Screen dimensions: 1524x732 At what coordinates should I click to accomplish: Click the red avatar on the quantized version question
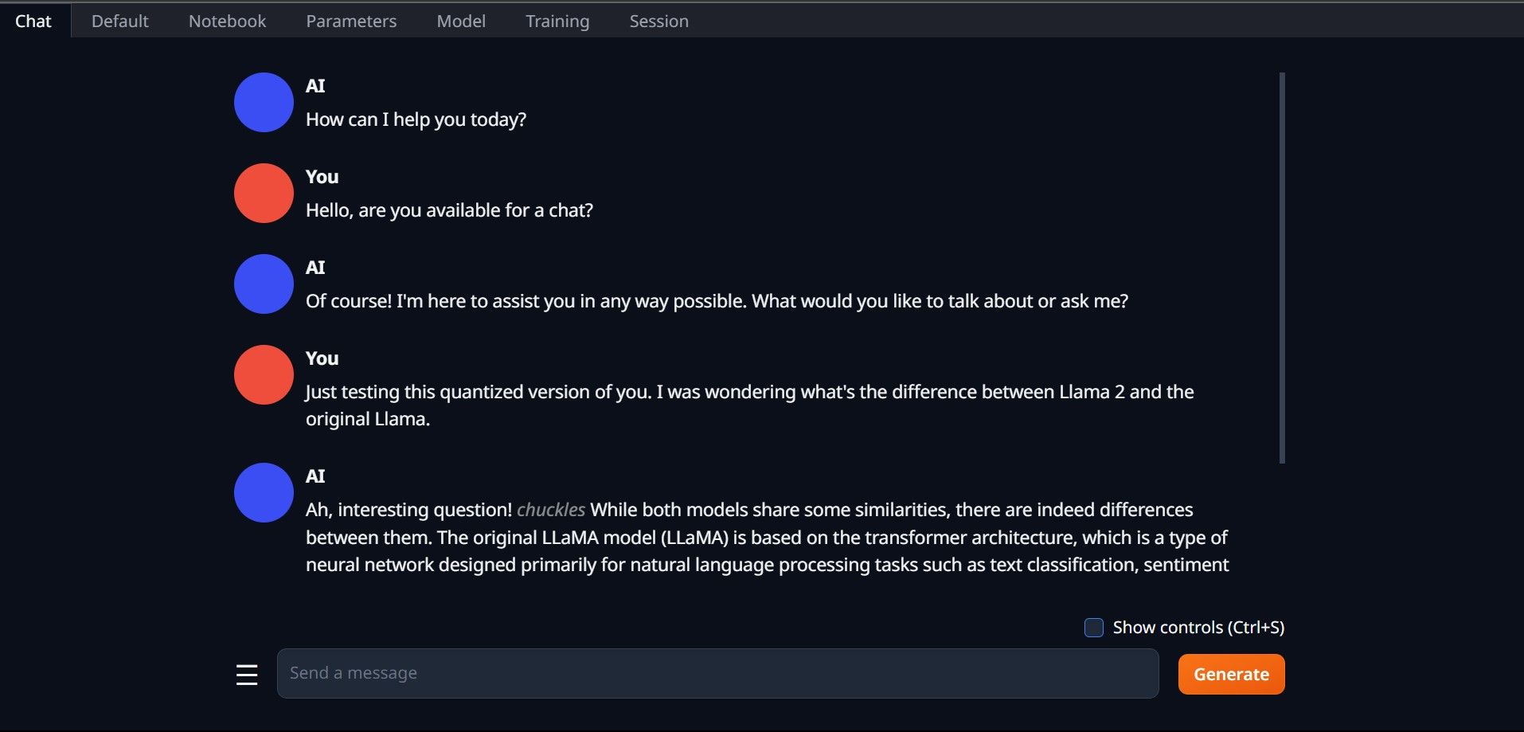[263, 374]
